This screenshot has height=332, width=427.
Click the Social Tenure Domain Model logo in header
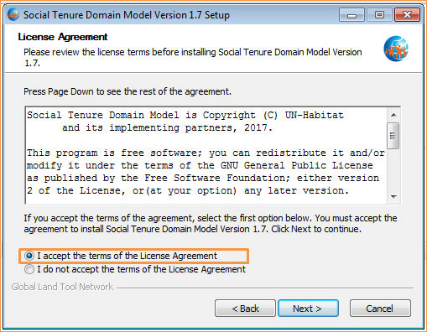[396, 49]
